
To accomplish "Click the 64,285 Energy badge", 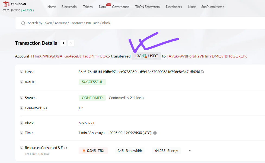I will pos(167,151).
